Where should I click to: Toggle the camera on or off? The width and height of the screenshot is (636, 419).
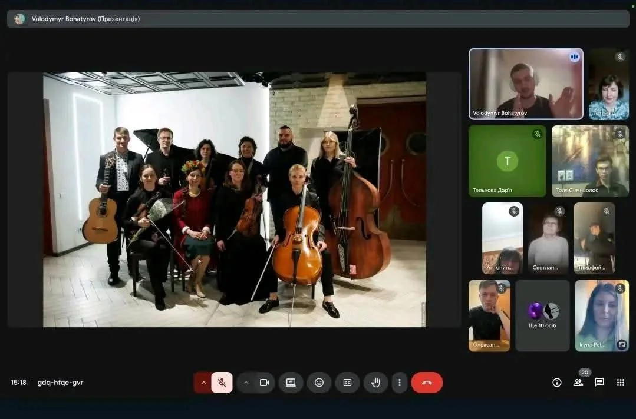264,383
